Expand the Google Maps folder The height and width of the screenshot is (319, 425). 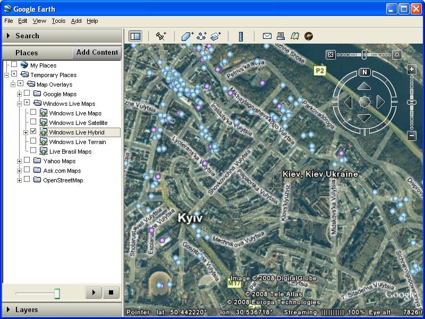coord(20,94)
